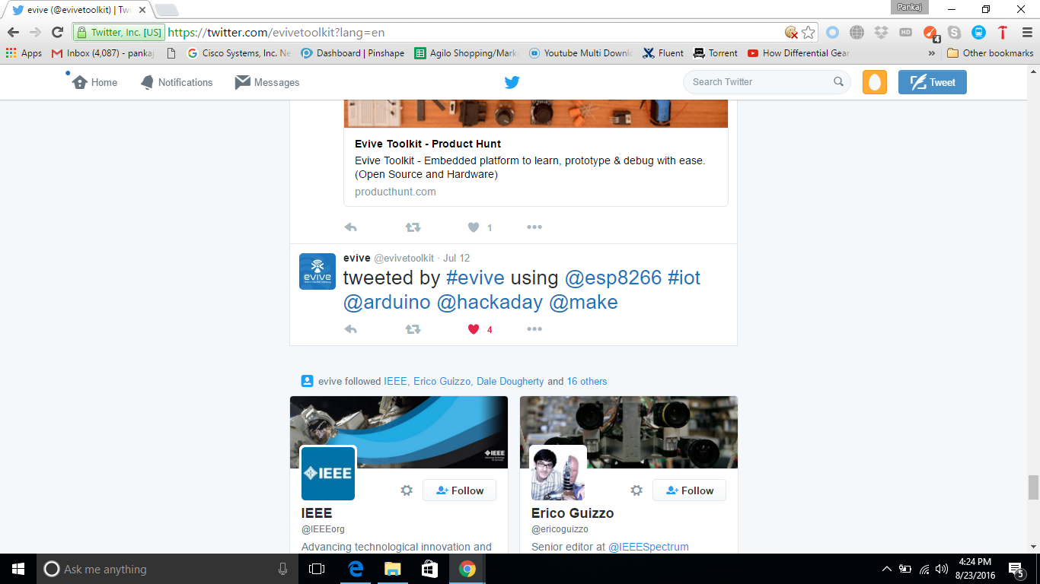Open more options on #evive esp8266 tweet
The width and height of the screenshot is (1040, 584).
coord(534,329)
